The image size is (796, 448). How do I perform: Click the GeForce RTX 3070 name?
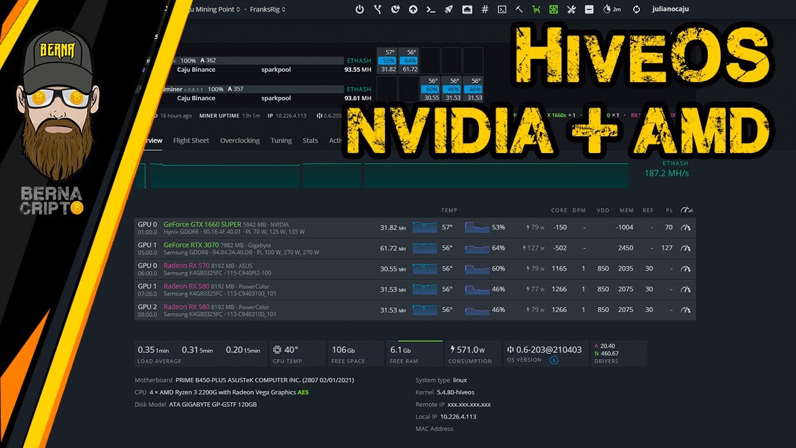tap(191, 245)
